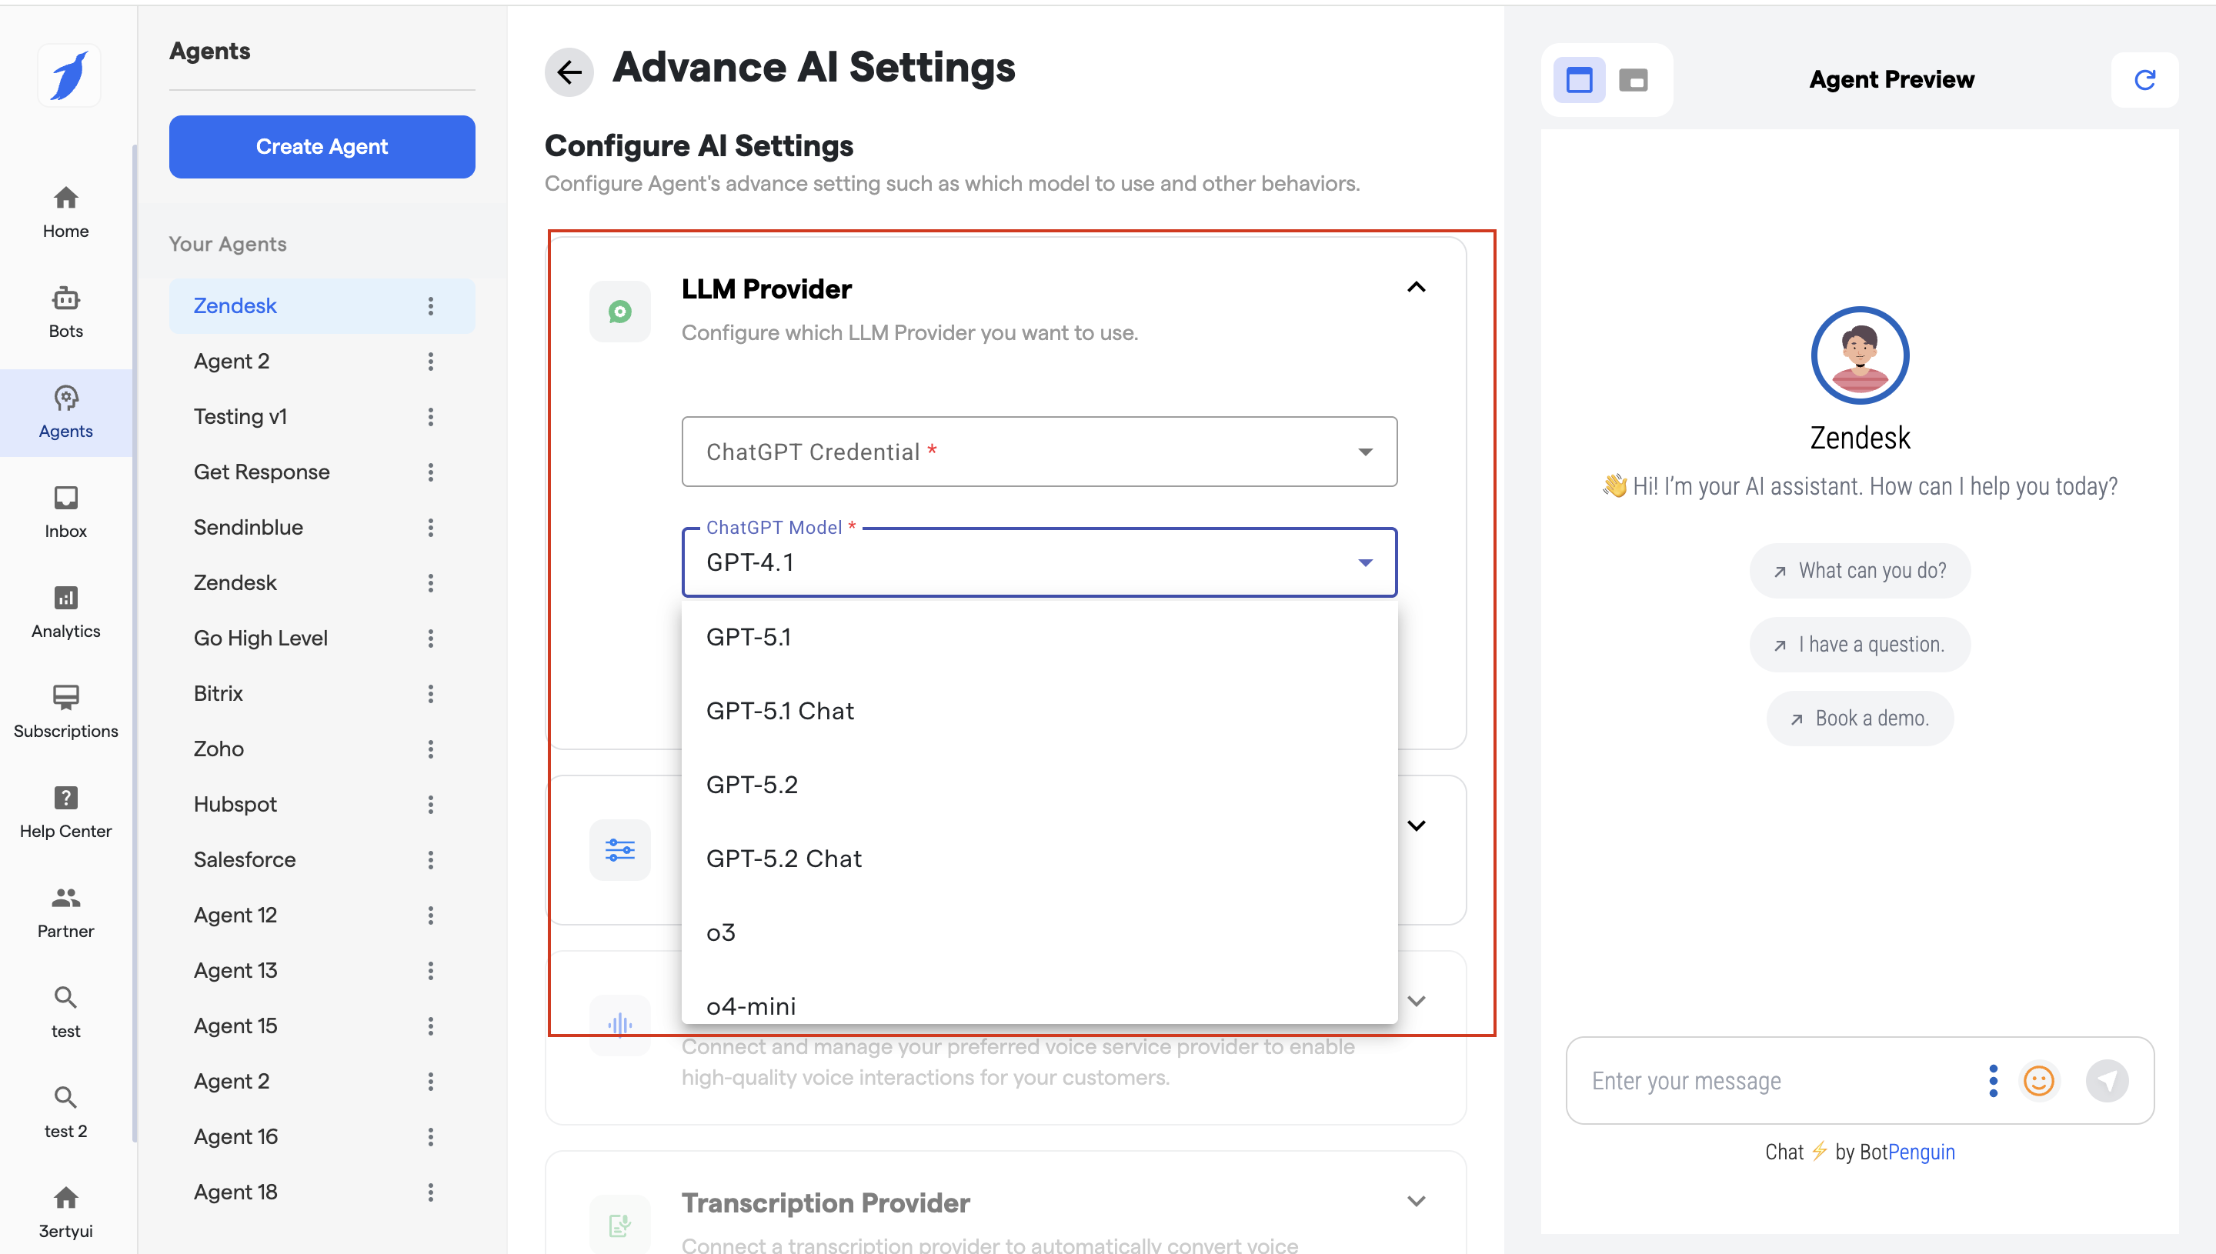Switch to the full window preview mode
The height and width of the screenshot is (1254, 2216).
1579,80
